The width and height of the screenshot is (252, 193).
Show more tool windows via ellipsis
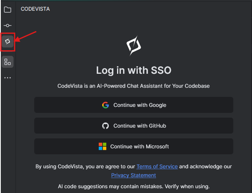pyautogui.click(x=8, y=78)
